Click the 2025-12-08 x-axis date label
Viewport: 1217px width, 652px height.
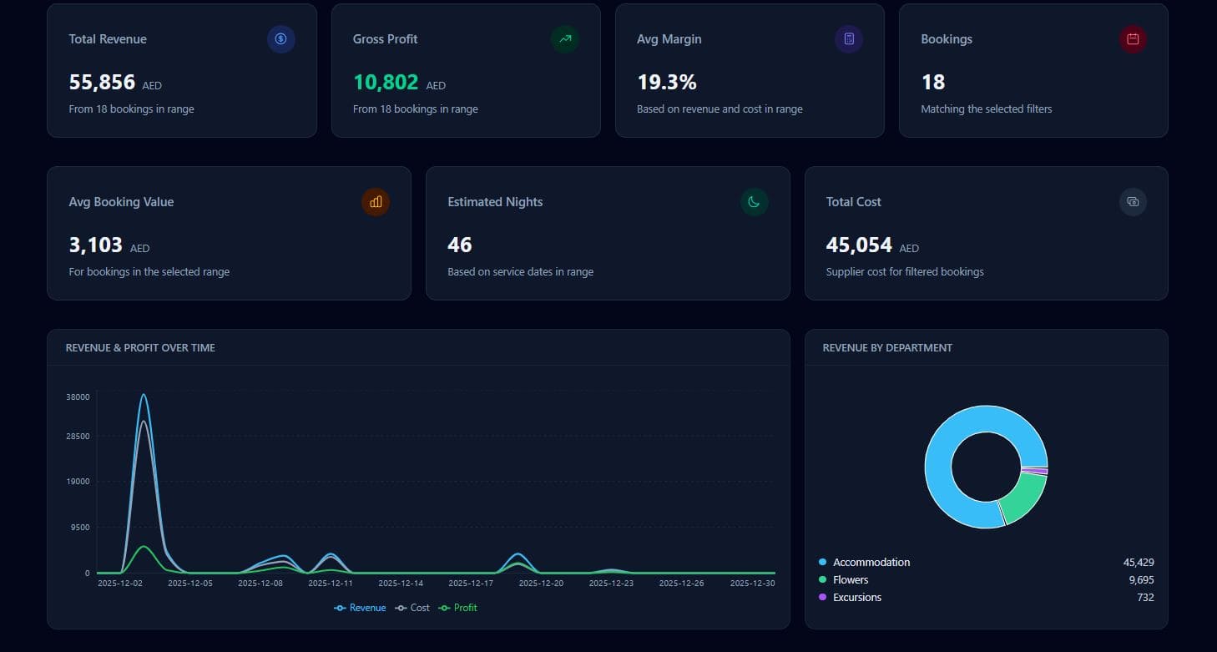tap(260, 584)
